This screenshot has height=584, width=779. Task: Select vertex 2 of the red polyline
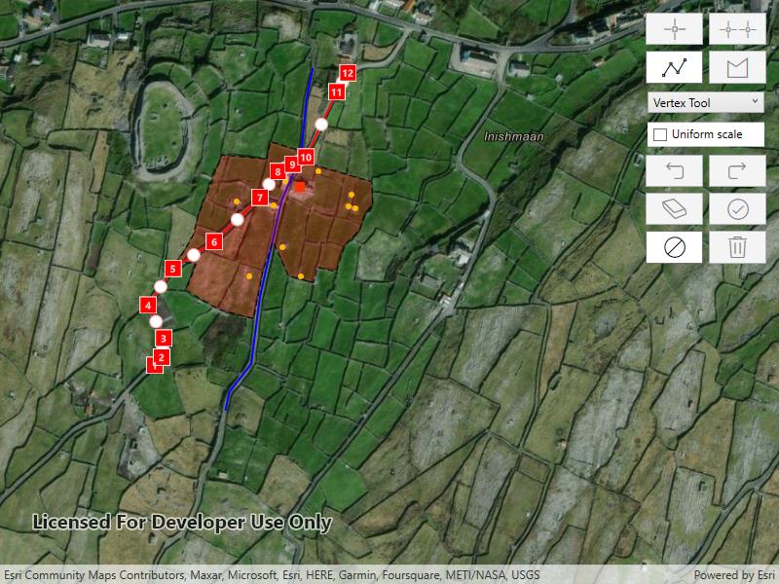[x=161, y=357]
